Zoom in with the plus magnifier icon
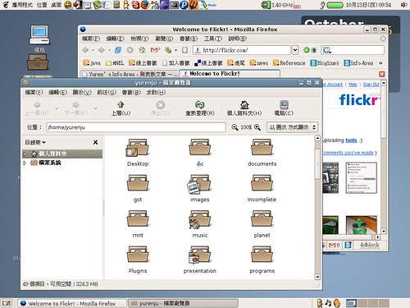The image size is (410, 308). point(257,127)
